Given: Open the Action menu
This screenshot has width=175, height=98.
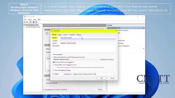Looking at the screenshot, I should [30, 19].
